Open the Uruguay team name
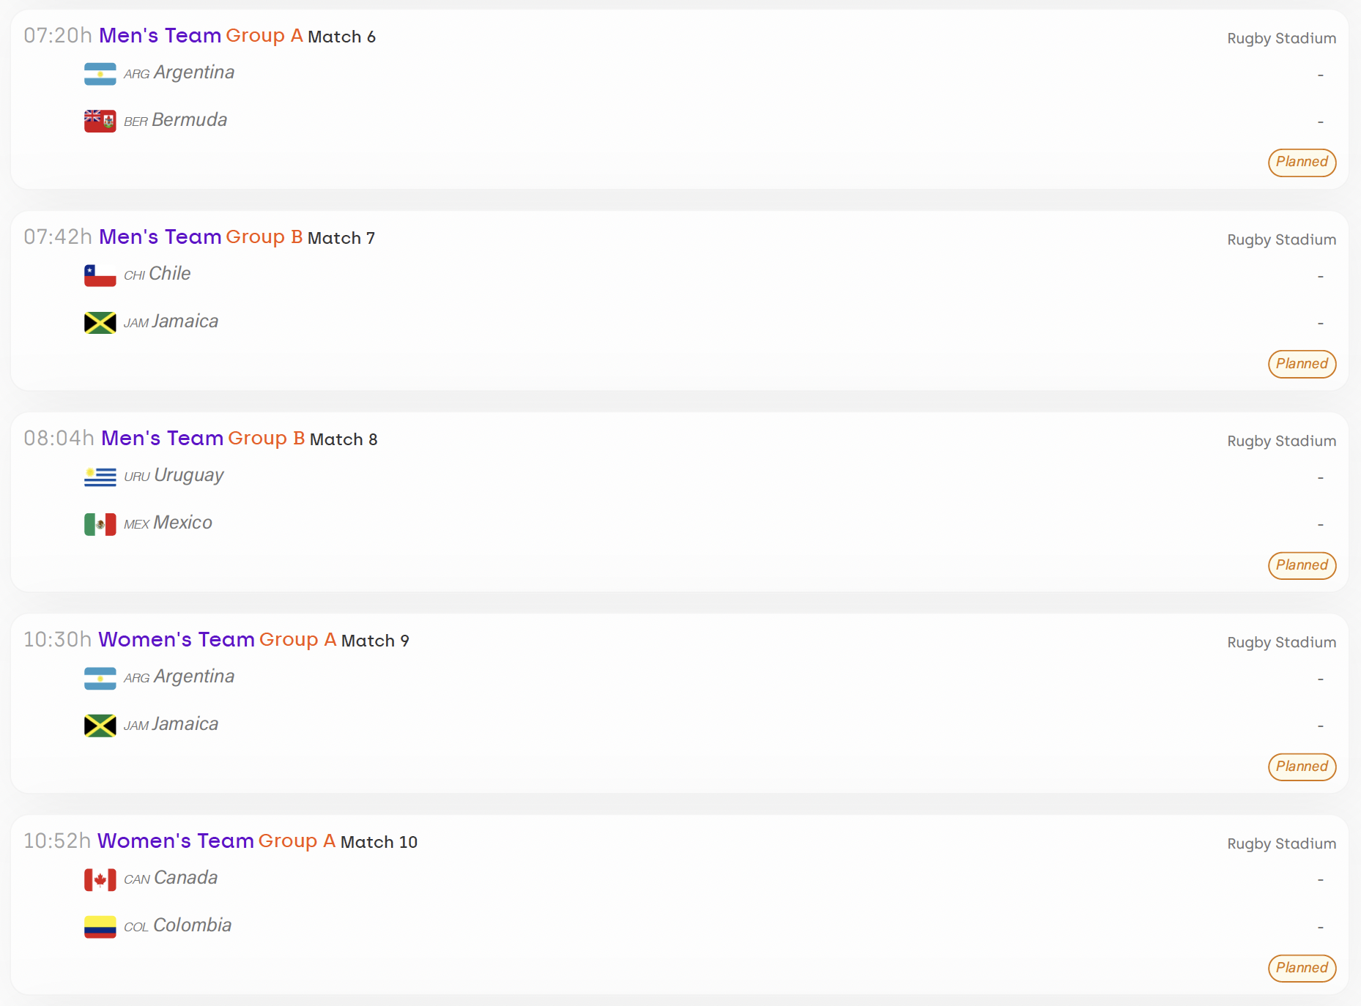Image resolution: width=1361 pixels, height=1006 pixels. (189, 476)
